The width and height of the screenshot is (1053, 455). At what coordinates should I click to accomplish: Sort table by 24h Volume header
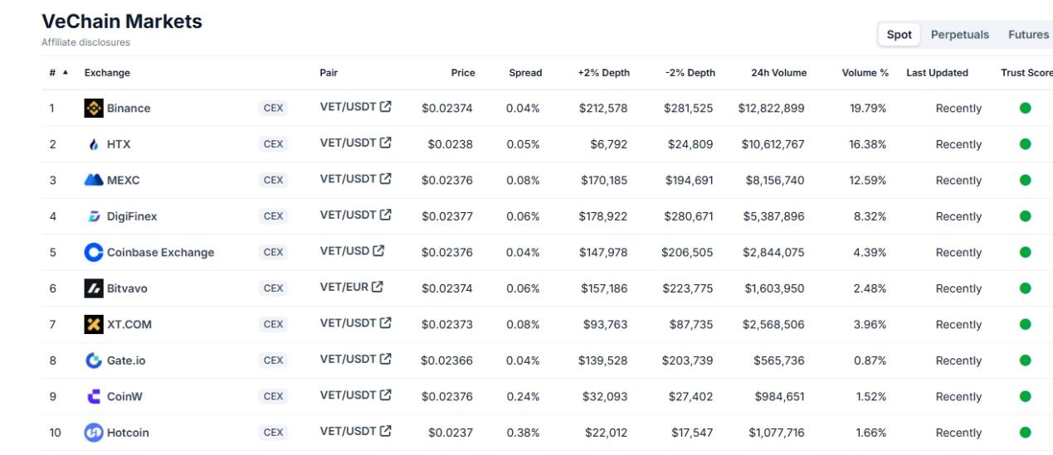[x=778, y=73]
